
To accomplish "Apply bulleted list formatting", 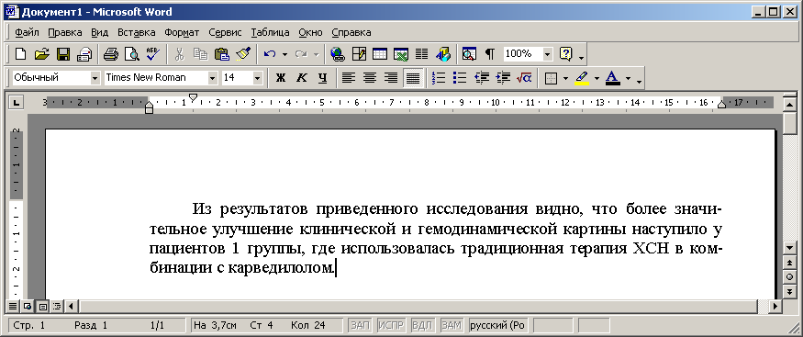I will click(461, 78).
